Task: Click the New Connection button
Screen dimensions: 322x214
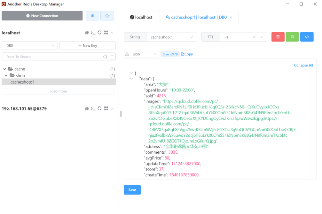Action: point(42,16)
